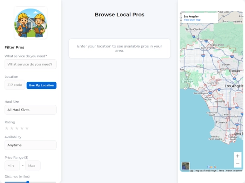Screen dimensions: 245x183
Task: Zoom out on the map
Action: [x=238, y=164]
